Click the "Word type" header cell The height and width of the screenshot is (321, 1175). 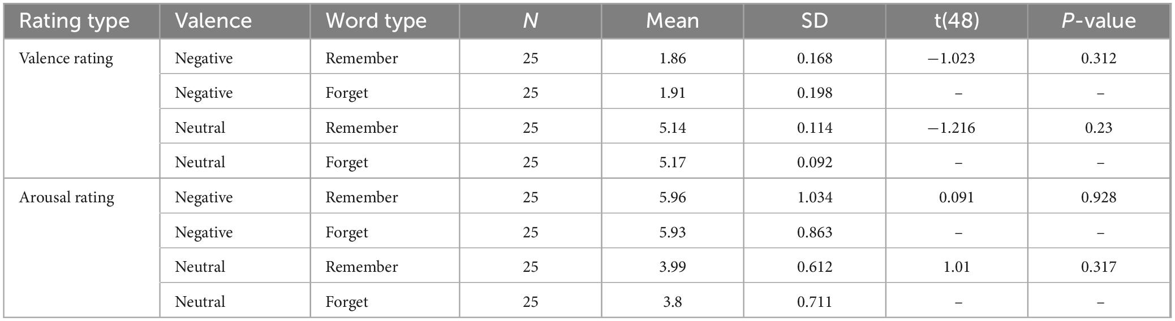tap(376, 21)
